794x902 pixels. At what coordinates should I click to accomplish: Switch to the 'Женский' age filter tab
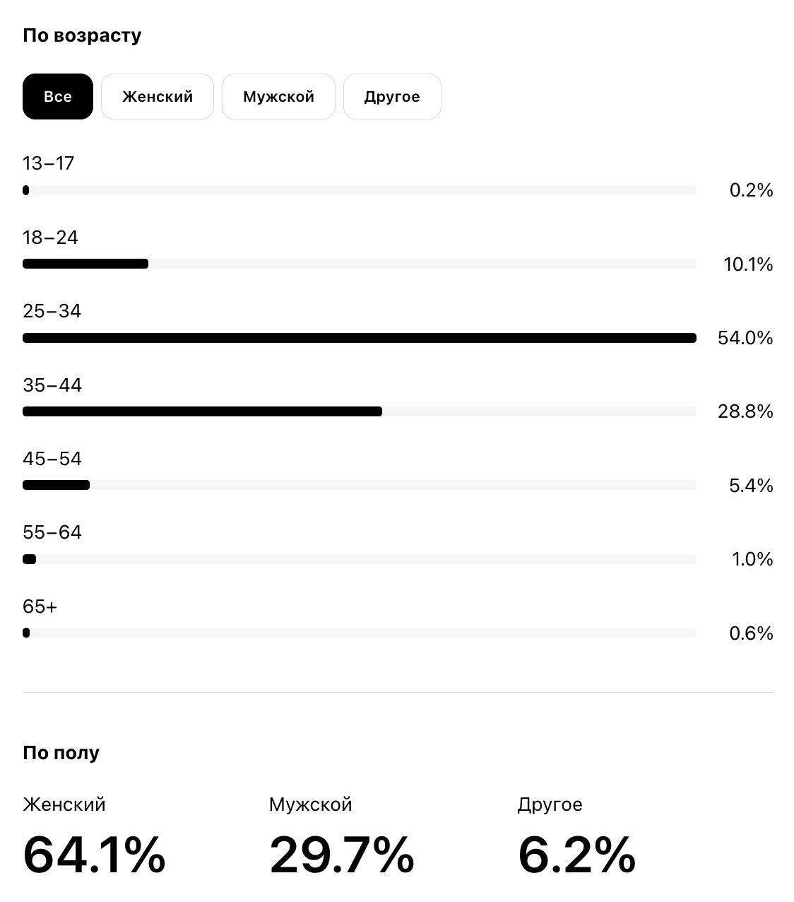(x=158, y=97)
